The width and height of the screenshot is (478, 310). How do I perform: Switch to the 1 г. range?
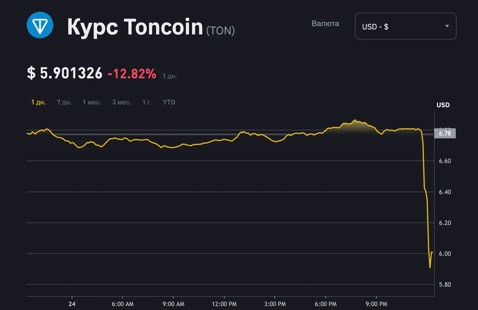pyautogui.click(x=147, y=102)
